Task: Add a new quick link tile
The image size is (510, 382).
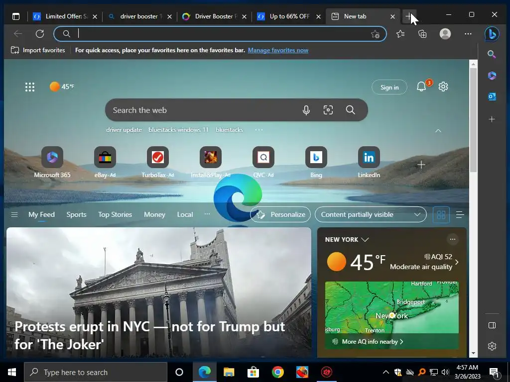Action: tap(421, 165)
